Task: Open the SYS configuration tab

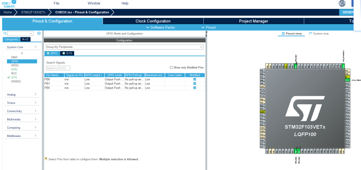Action: [x=67, y=53]
